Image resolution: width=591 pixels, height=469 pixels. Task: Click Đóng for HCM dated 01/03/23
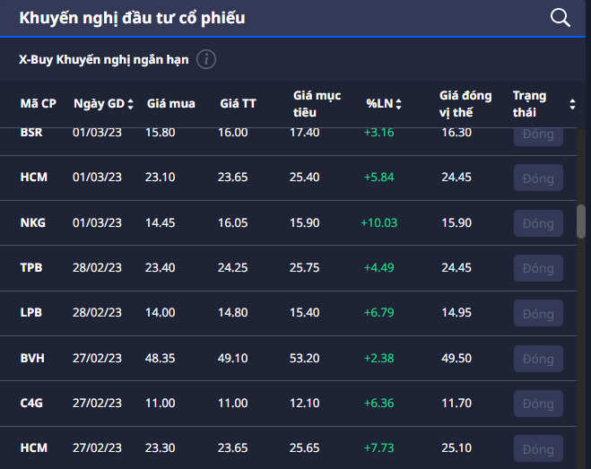click(538, 178)
